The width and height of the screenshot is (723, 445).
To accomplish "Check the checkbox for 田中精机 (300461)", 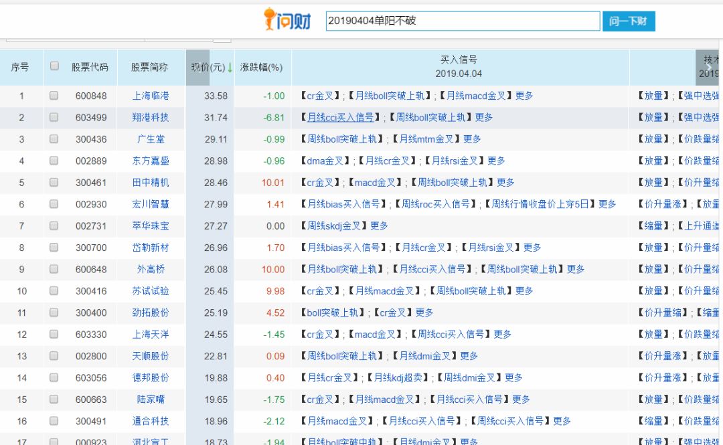I will pyautogui.click(x=55, y=182).
